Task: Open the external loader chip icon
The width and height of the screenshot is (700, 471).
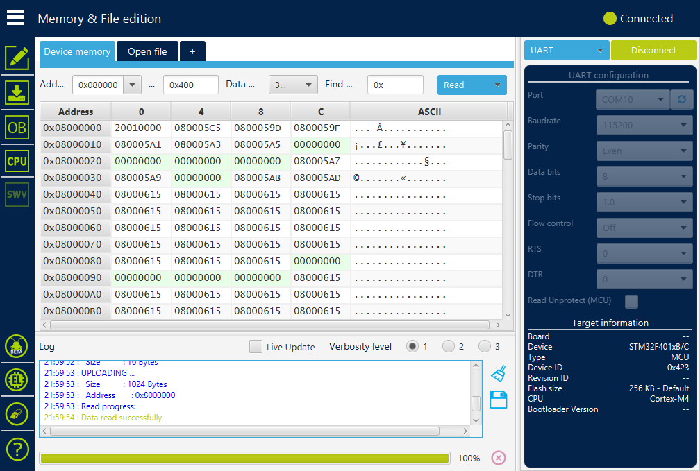Action: (x=17, y=380)
